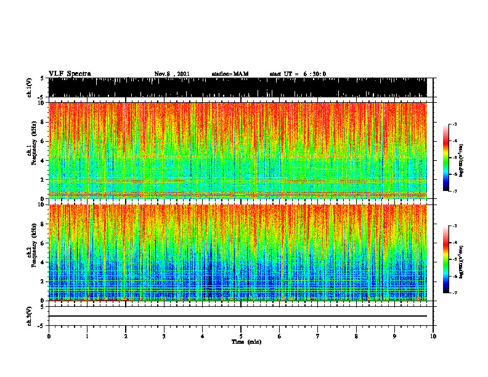488x377 pixels.
Task: Click the "ch.1(V)" axis label
Action: (x=29, y=87)
